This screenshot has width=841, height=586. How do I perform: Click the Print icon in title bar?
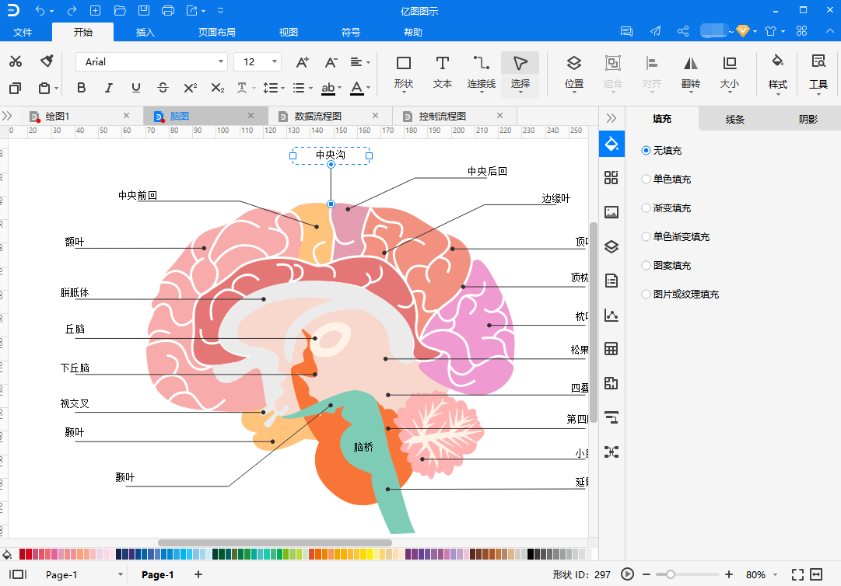168,11
